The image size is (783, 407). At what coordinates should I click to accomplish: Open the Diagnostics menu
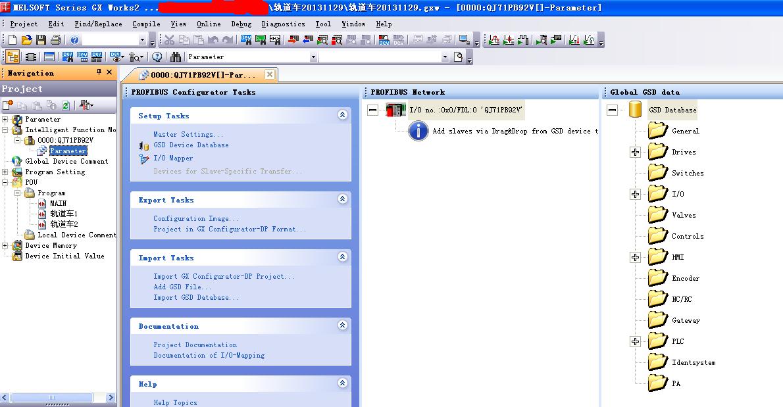283,24
